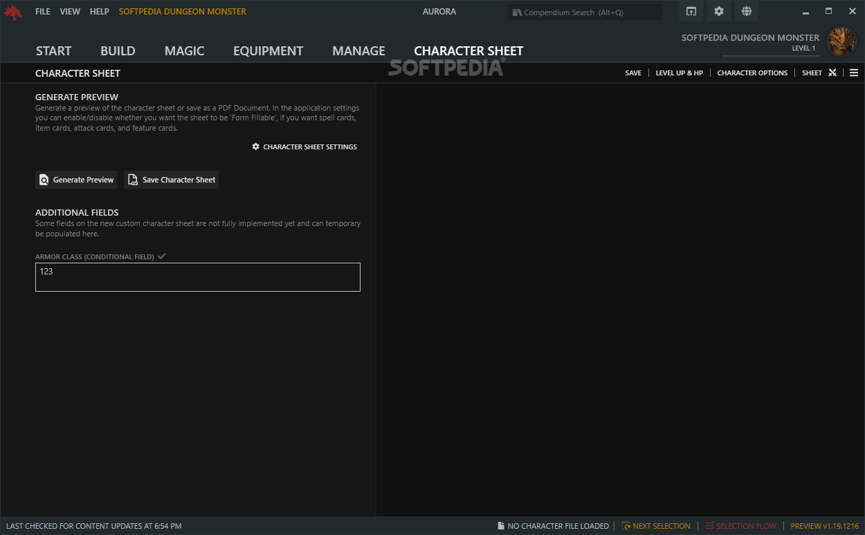This screenshot has height=535, width=865.
Task: Click the green checkmark beside Armor Class
Action: tap(161, 256)
